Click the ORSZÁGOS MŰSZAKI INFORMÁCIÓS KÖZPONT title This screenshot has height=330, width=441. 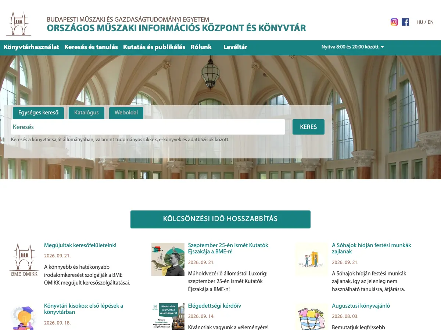tap(176, 28)
